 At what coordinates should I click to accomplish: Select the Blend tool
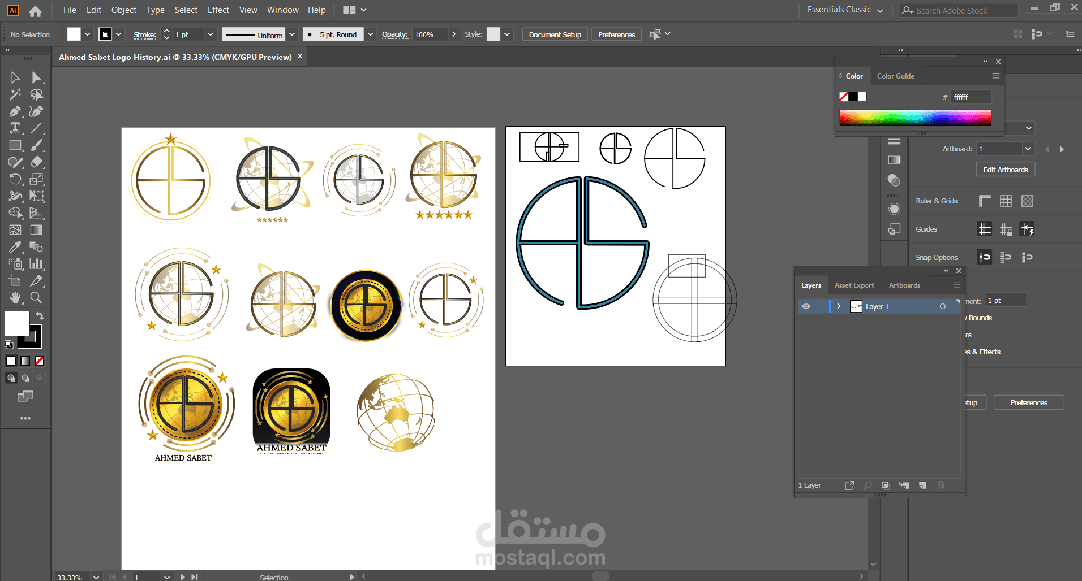pos(37,247)
